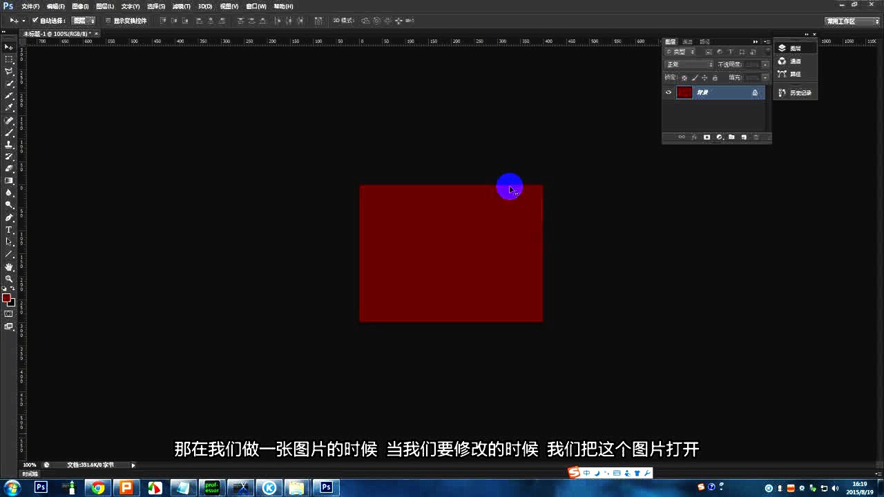Screen dimensions: 884x497
Task: Select the Zoom tool
Action: point(9,278)
